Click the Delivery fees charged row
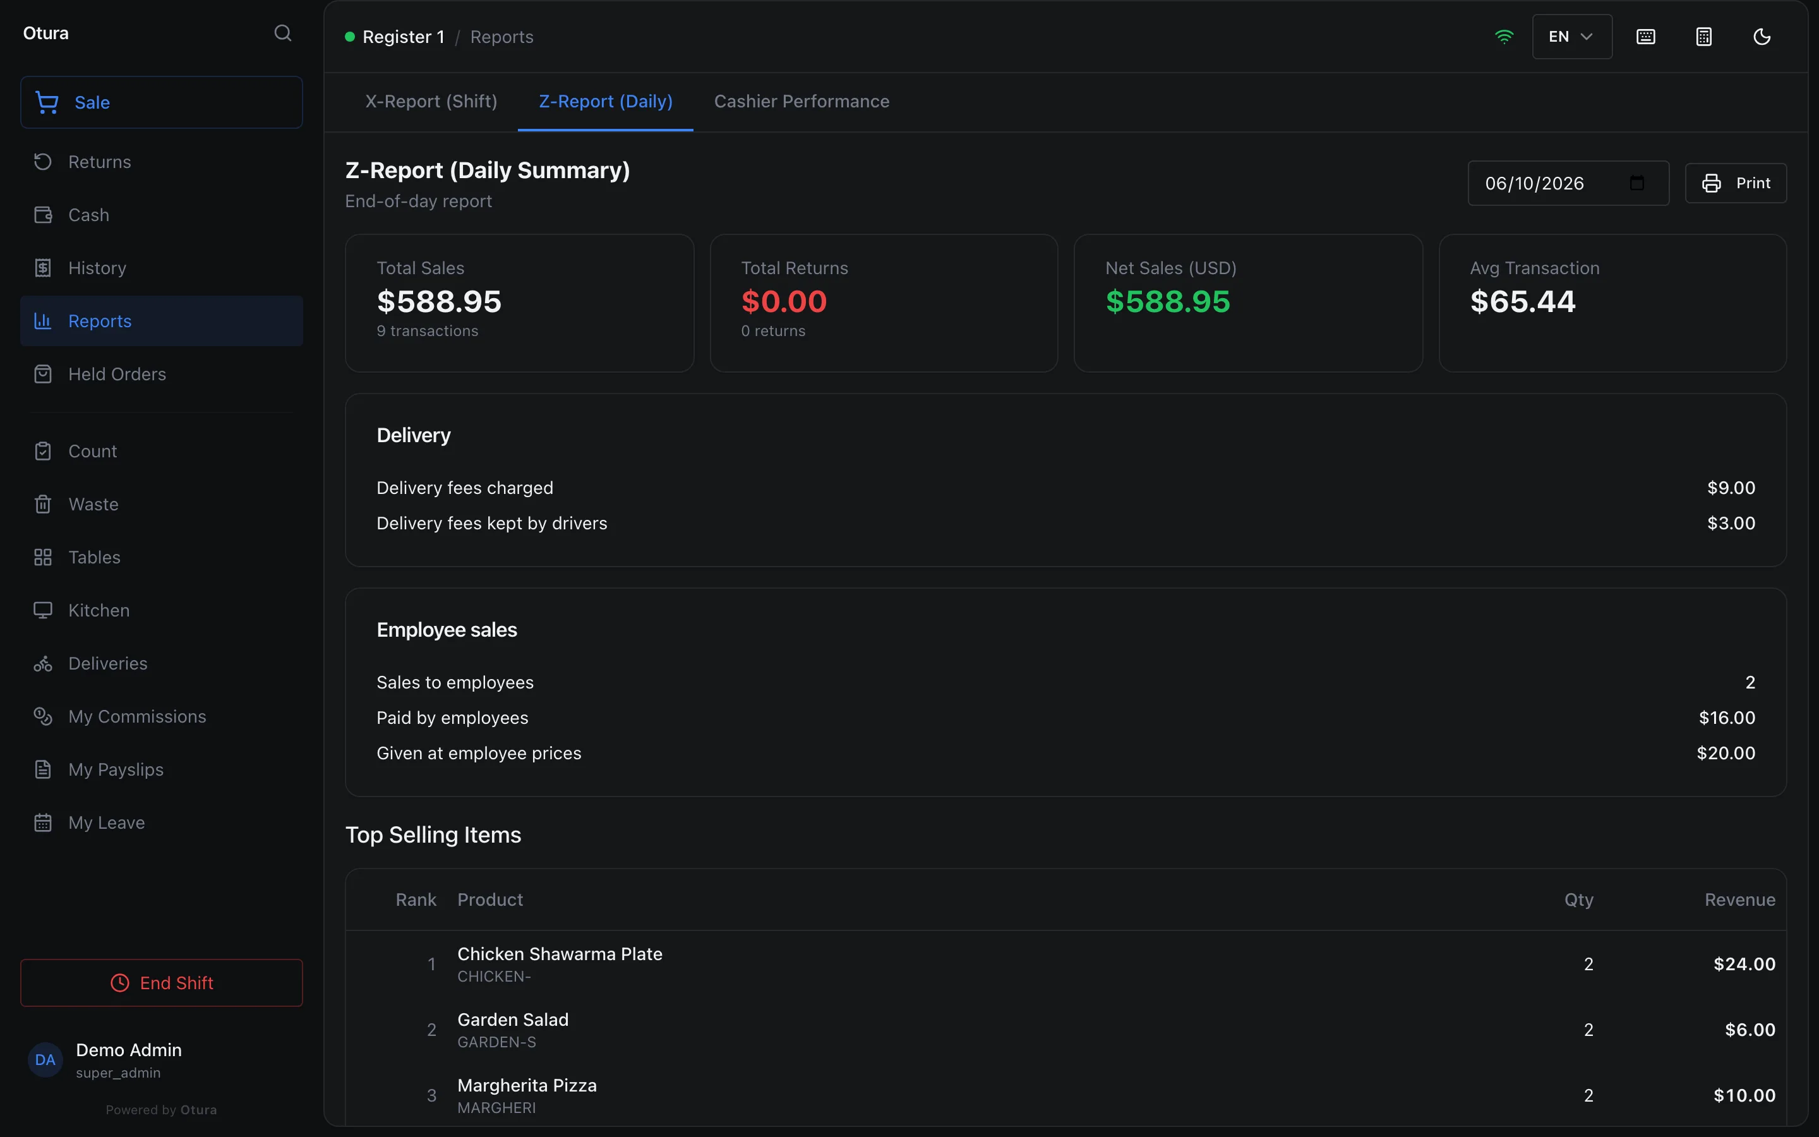 (1066, 488)
